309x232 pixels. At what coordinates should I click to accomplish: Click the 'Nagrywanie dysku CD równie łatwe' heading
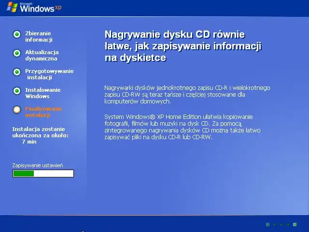point(183,46)
